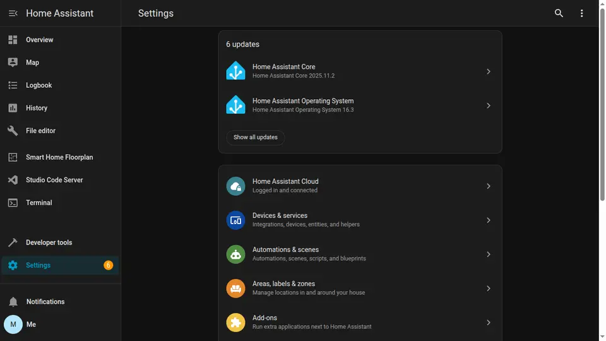This screenshot has width=606, height=341.
Task: Click the Settings gear icon
Action: click(13, 265)
